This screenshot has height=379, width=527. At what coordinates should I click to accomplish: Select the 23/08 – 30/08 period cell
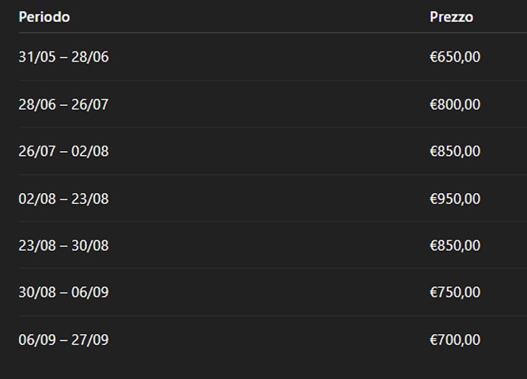(x=63, y=245)
